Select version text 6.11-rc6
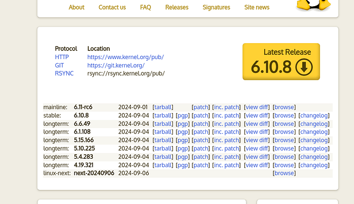The image size is (354, 204). coord(83,107)
